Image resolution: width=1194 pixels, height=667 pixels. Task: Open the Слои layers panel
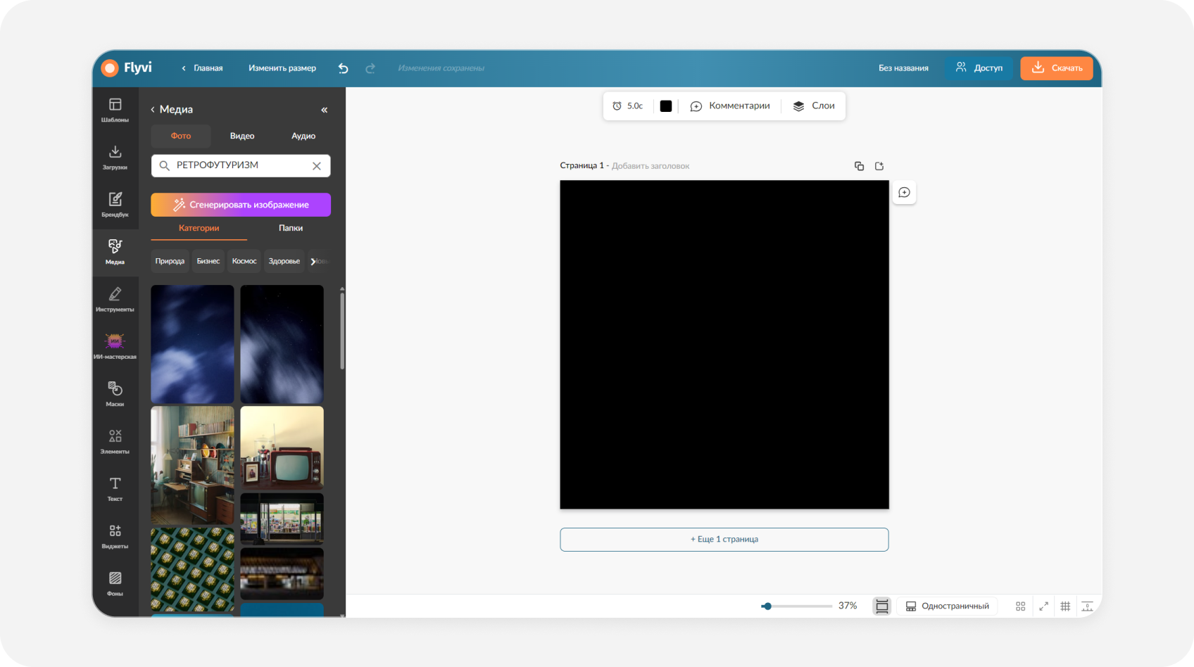[x=814, y=106]
